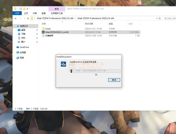
Task: Open the recent locations dropdown arrow
Action: [24, 18]
